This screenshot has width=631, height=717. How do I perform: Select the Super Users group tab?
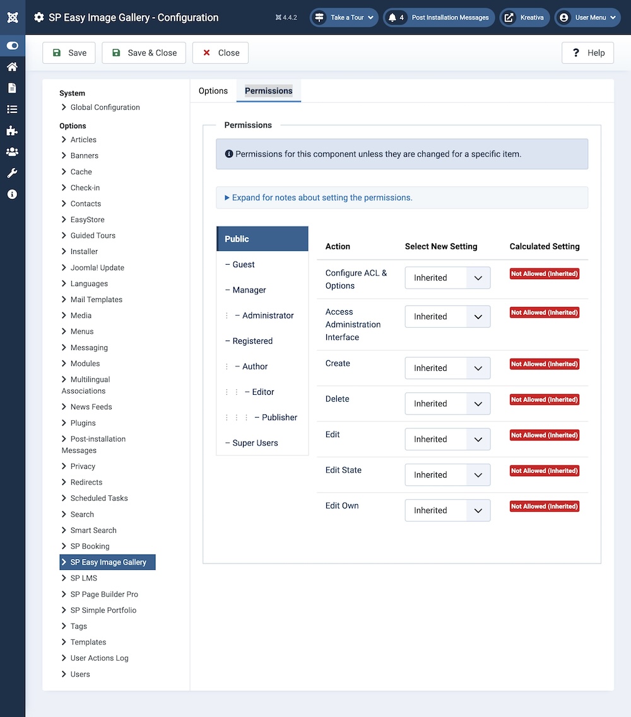pyautogui.click(x=255, y=443)
